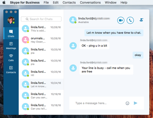Open the chat with preview 'HI!'

pos(41,73)
